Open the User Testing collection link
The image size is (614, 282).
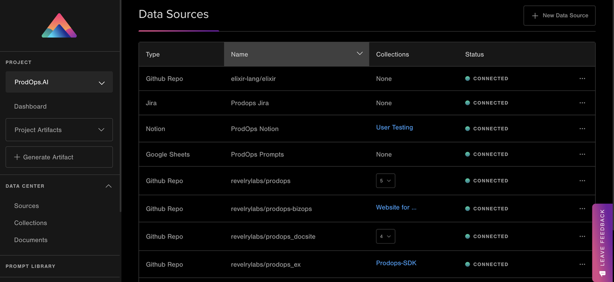coord(394,127)
